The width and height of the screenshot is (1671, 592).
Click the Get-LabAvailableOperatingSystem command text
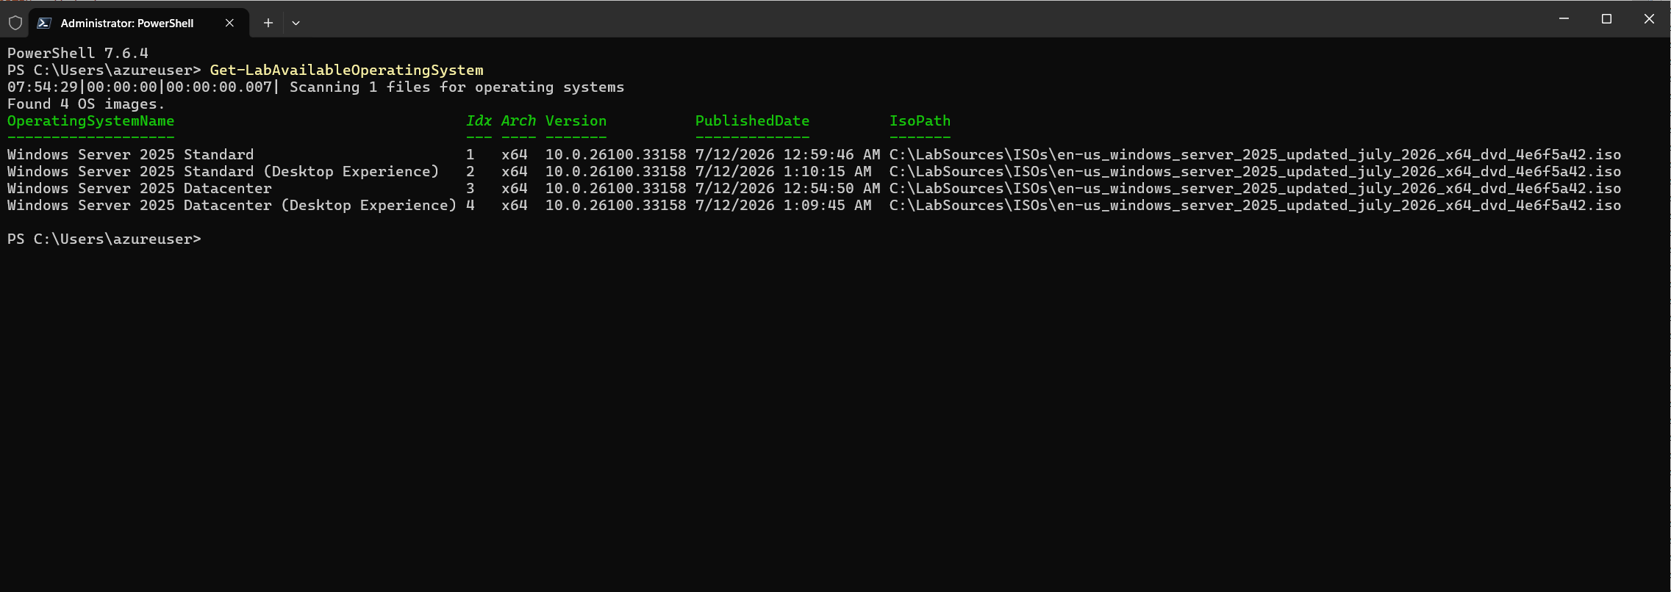346,71
